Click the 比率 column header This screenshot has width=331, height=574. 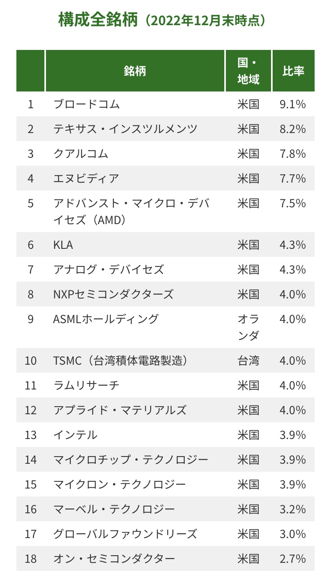pyautogui.click(x=293, y=71)
